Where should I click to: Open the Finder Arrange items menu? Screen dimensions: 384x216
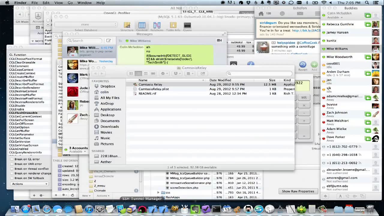click(190, 73)
